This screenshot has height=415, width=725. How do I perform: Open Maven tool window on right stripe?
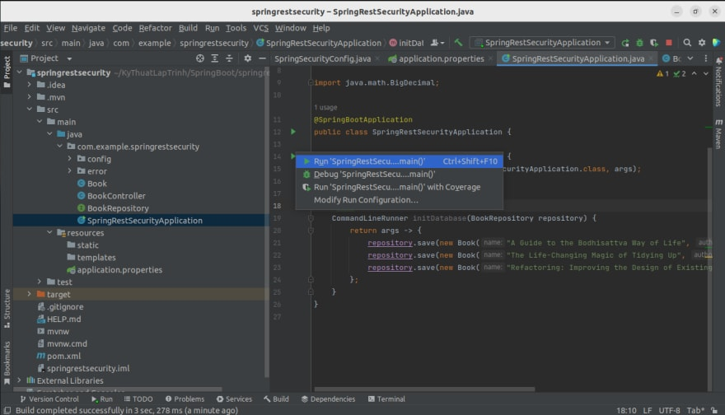pos(718,134)
